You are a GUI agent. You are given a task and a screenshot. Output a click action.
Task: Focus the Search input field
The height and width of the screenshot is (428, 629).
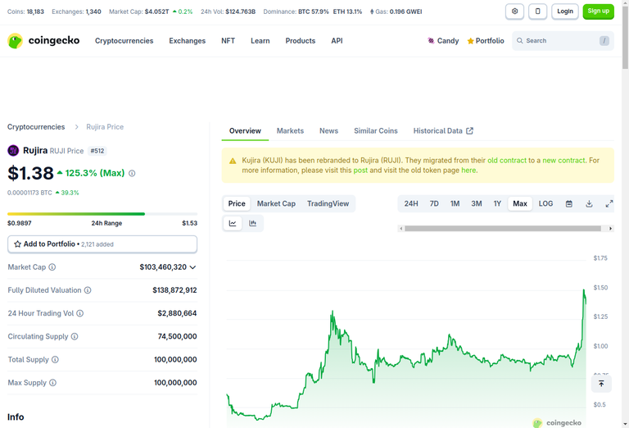[x=563, y=40]
